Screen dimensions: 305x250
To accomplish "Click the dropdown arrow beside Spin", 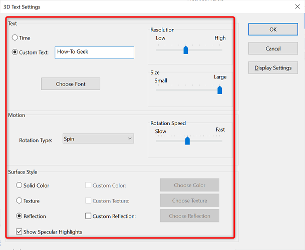I will pos(129,139).
